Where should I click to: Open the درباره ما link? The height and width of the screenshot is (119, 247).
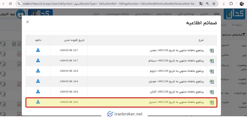(x=237, y=25)
